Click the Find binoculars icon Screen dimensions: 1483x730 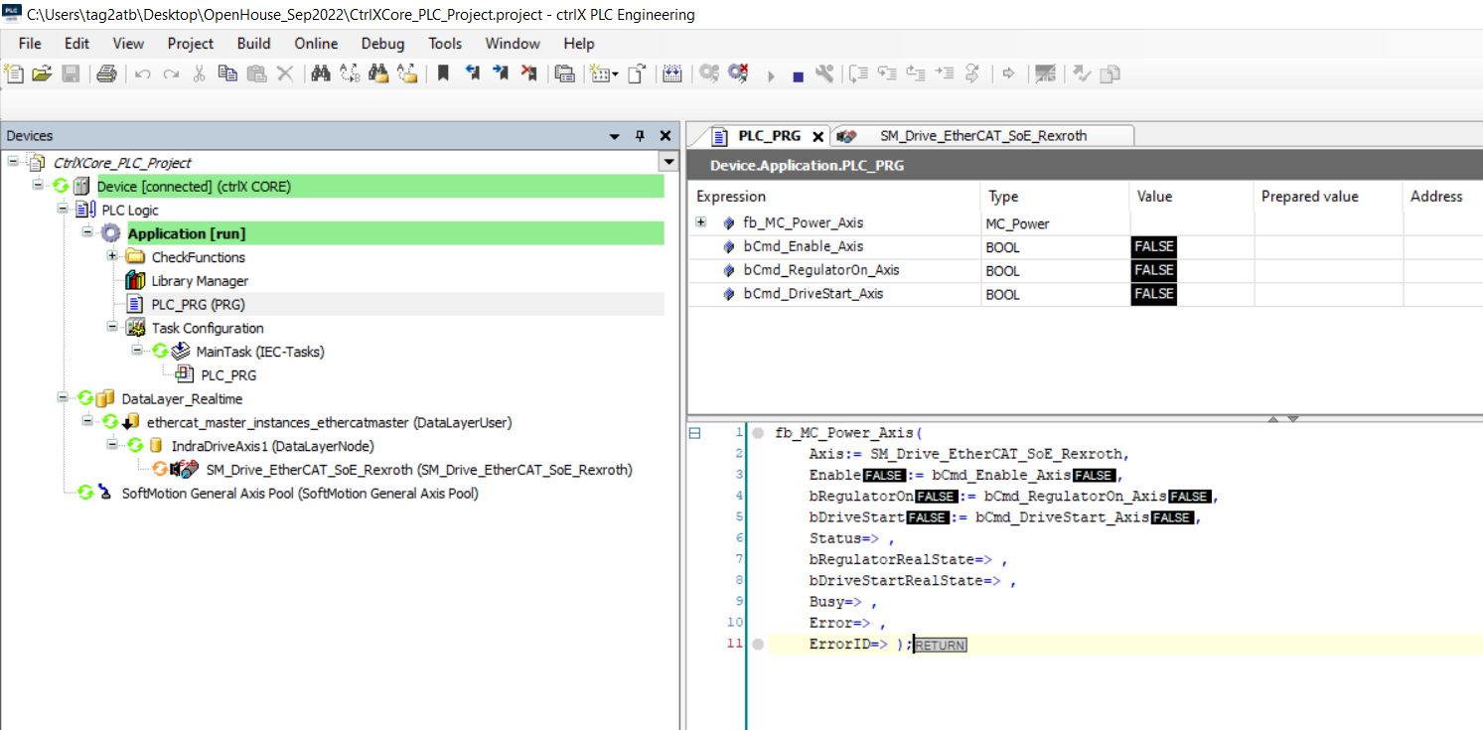click(320, 73)
